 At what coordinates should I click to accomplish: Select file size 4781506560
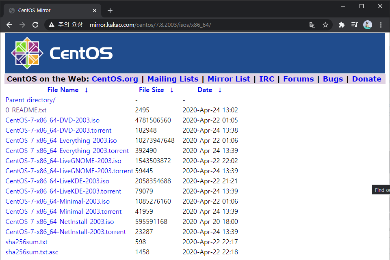pos(153,120)
